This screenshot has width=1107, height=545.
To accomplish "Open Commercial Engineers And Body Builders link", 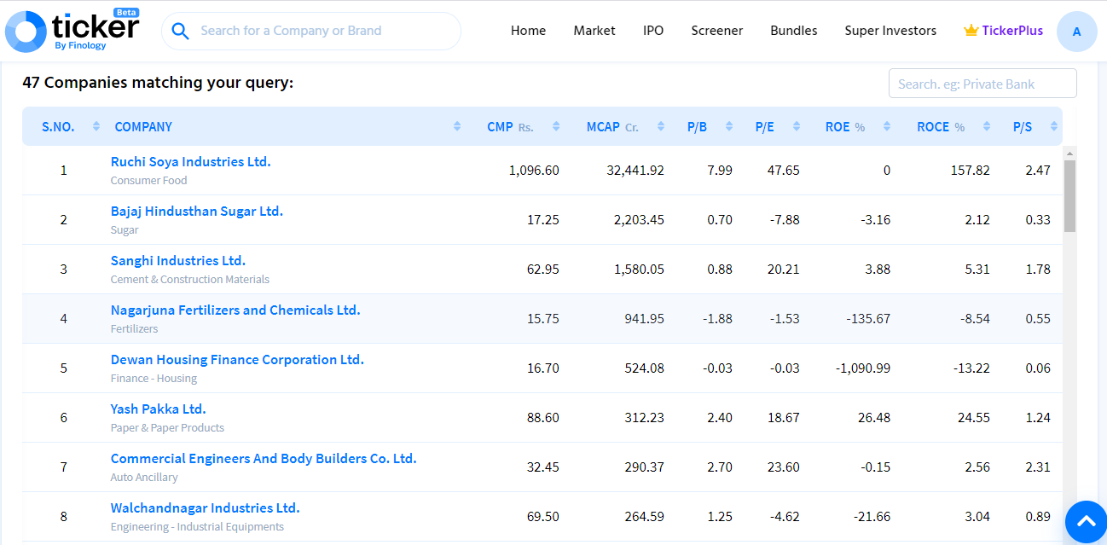I will coord(264,458).
